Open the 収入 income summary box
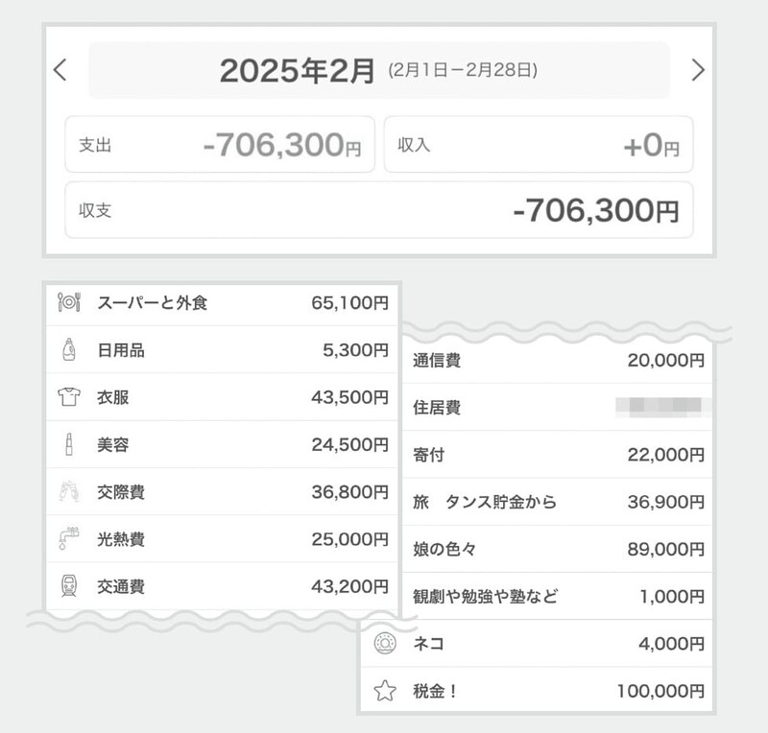The height and width of the screenshot is (733, 768). [539, 145]
